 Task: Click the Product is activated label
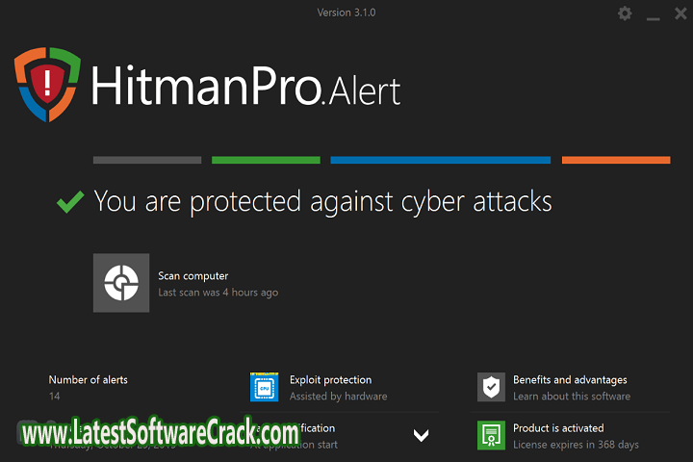point(558,428)
